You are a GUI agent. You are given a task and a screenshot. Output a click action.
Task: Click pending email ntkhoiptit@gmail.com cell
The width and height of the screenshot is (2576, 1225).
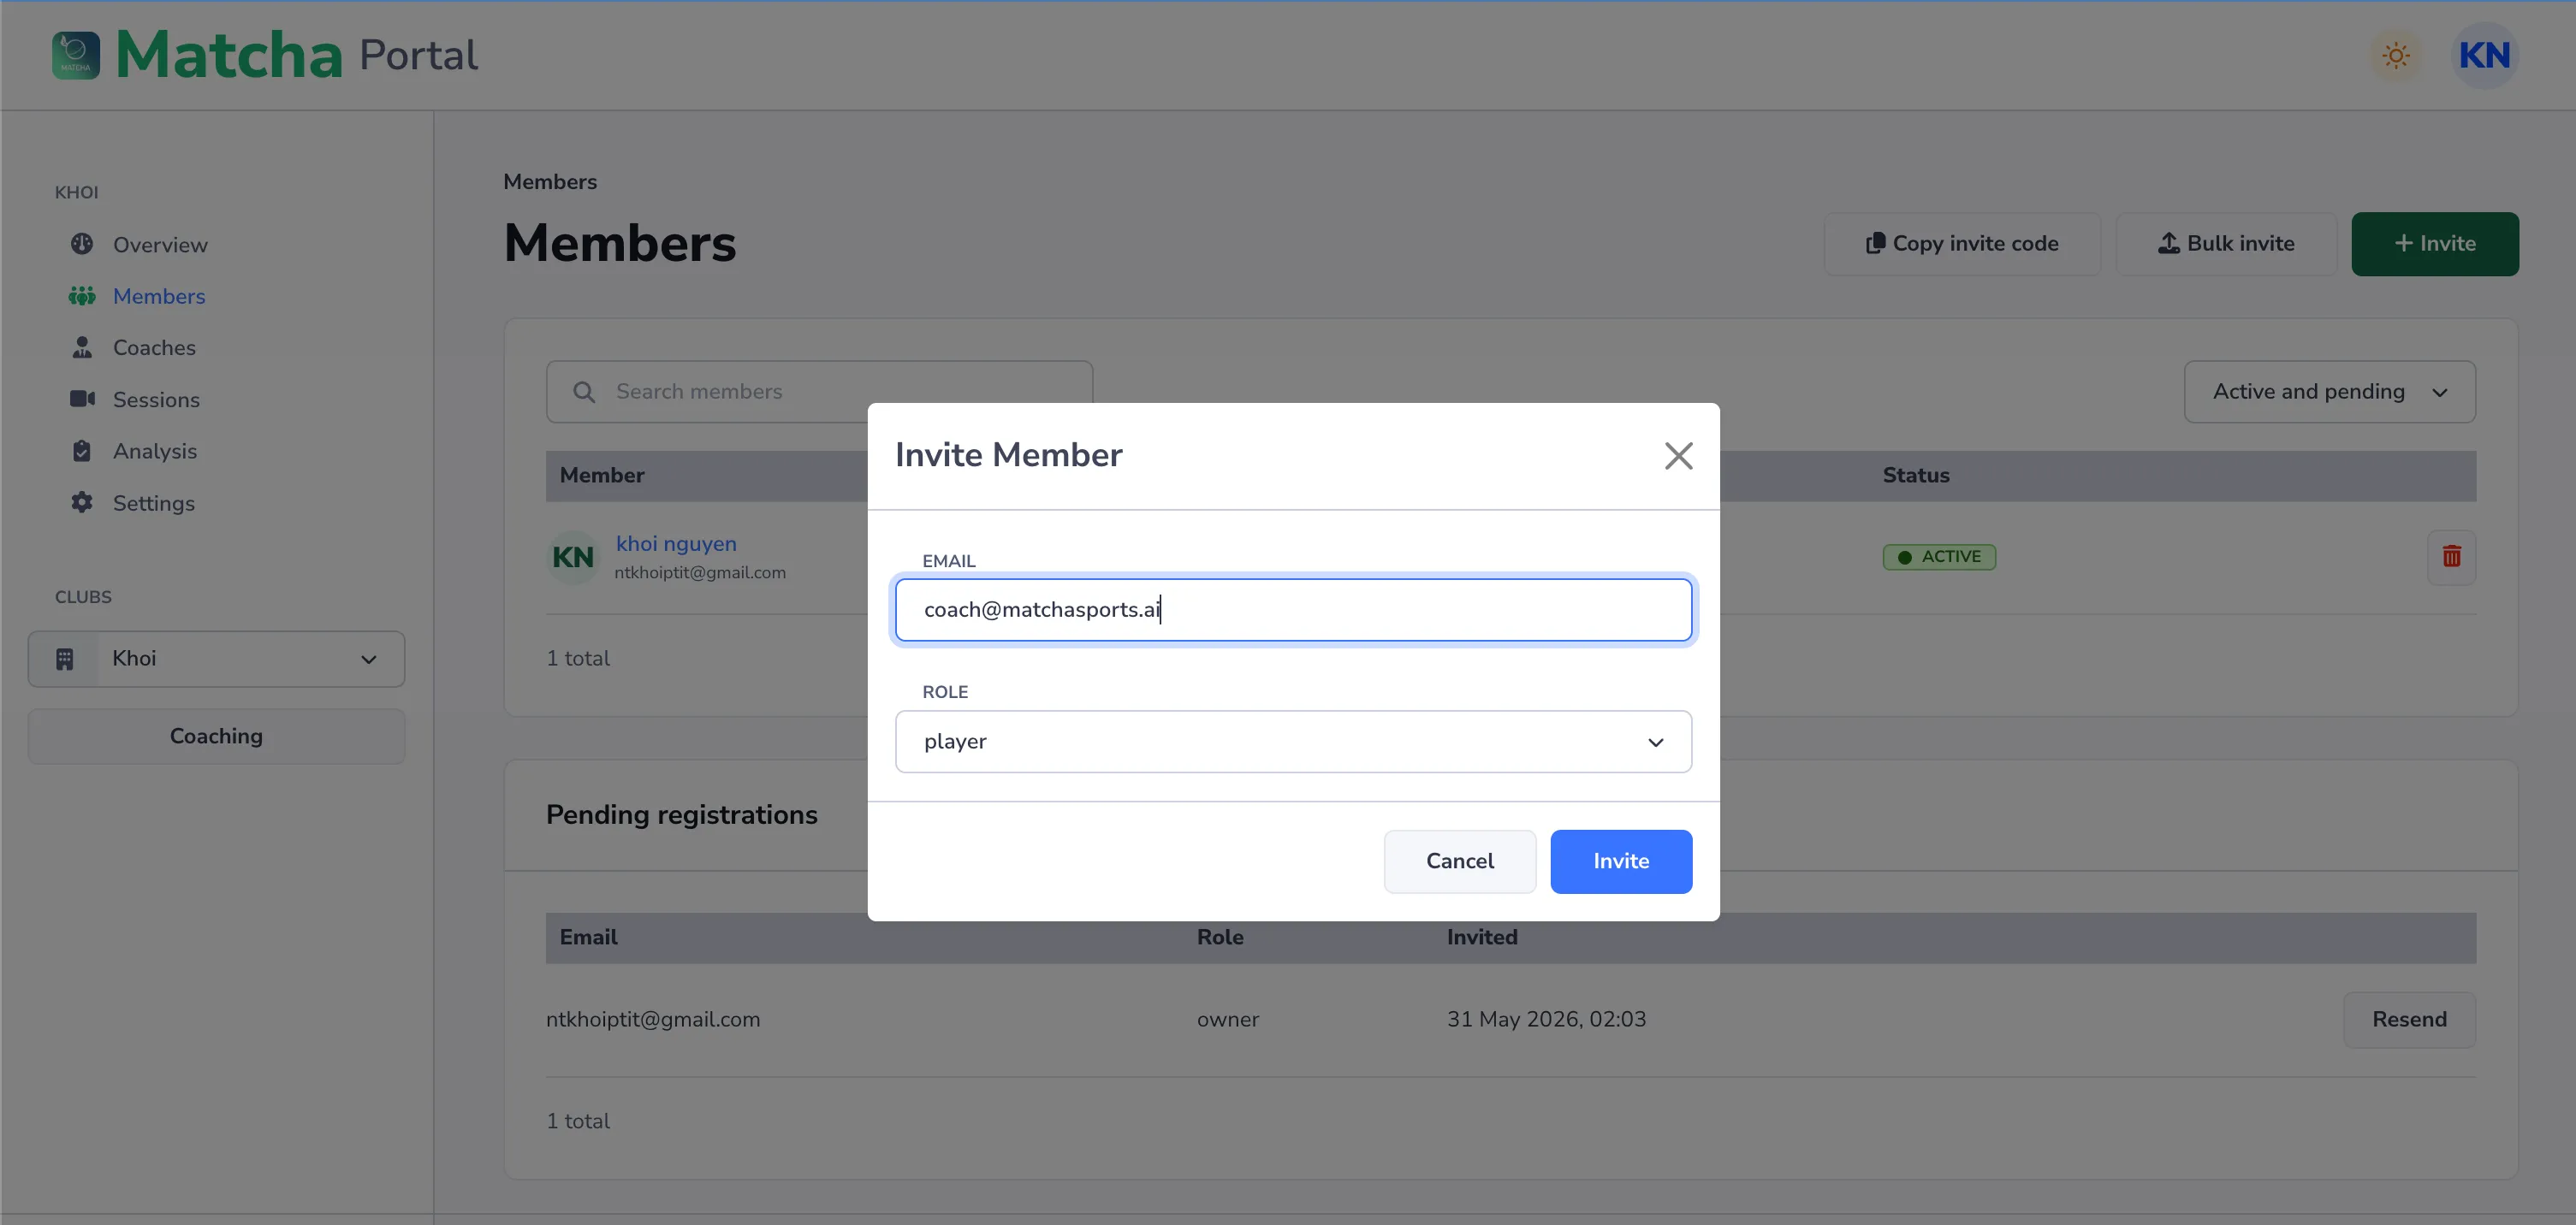coord(653,1021)
